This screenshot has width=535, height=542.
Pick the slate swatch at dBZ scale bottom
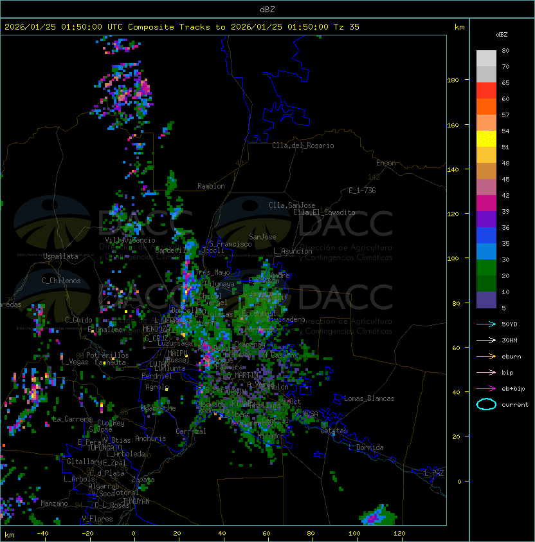pyautogui.click(x=486, y=300)
